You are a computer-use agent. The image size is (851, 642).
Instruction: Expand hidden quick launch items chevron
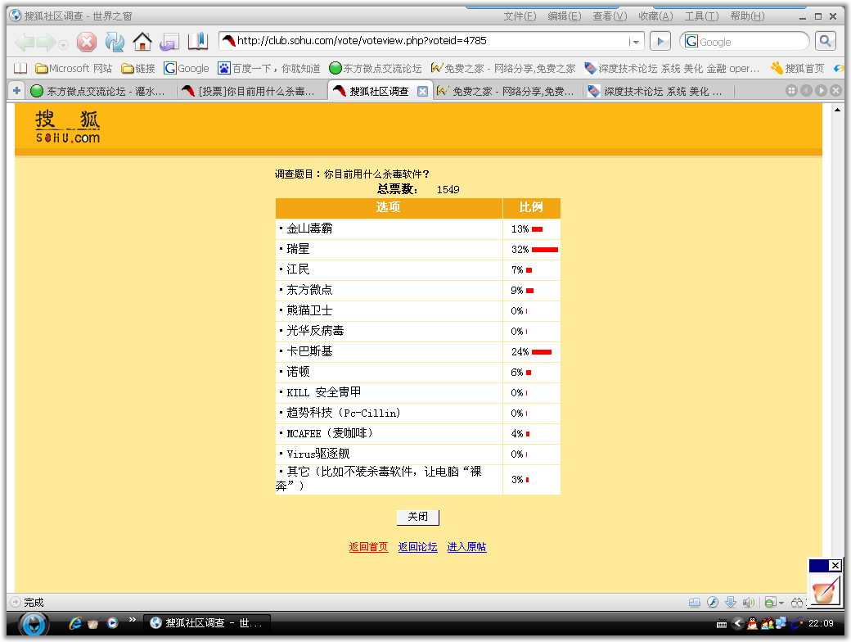click(132, 622)
